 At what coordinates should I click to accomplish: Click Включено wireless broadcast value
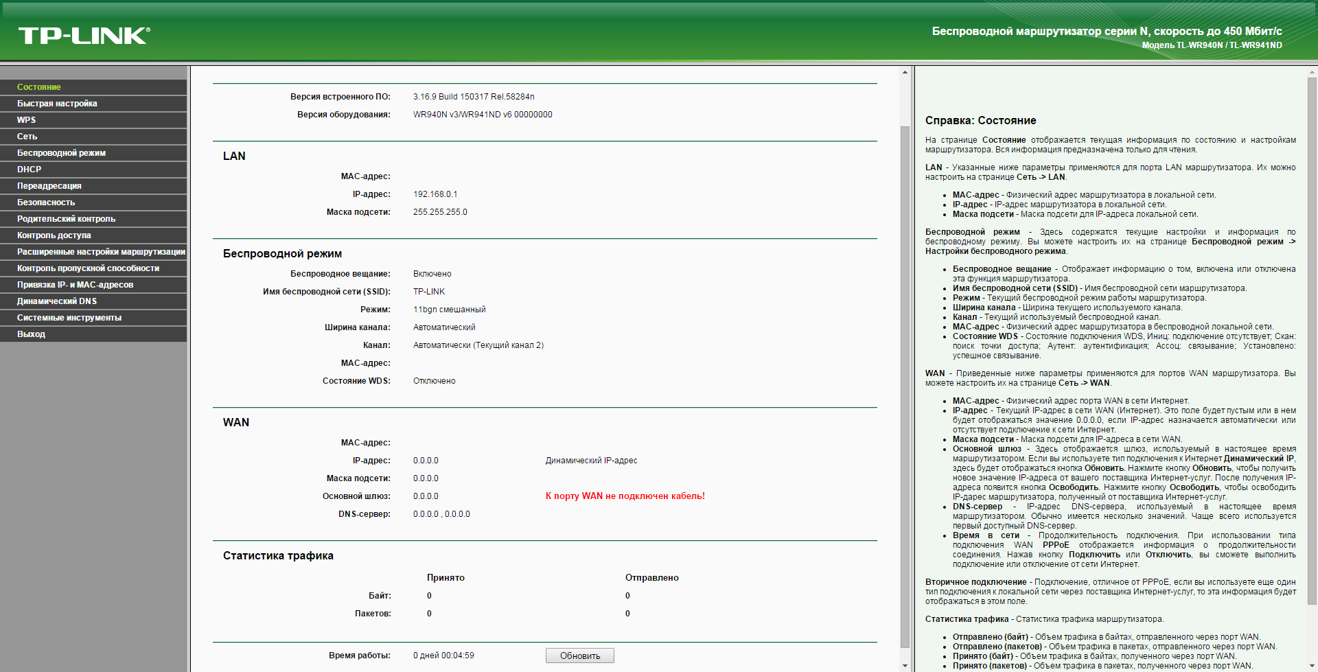(432, 274)
